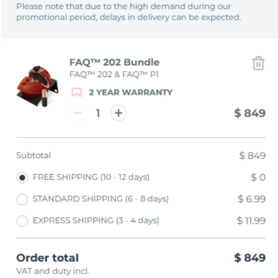Open the FAQ 202 Bundle product image
This screenshot has width=278, height=278.
(37, 85)
